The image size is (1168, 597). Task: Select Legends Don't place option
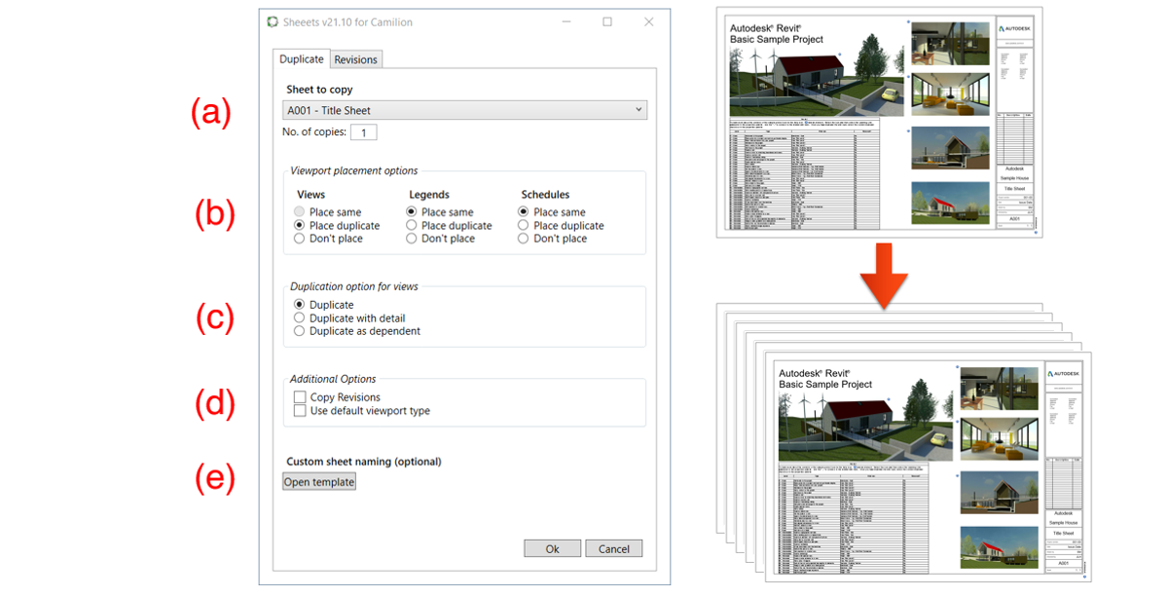click(412, 239)
